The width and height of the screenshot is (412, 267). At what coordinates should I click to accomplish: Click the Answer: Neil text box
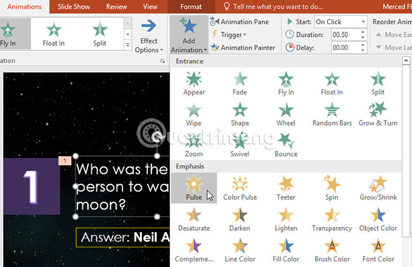[123, 237]
